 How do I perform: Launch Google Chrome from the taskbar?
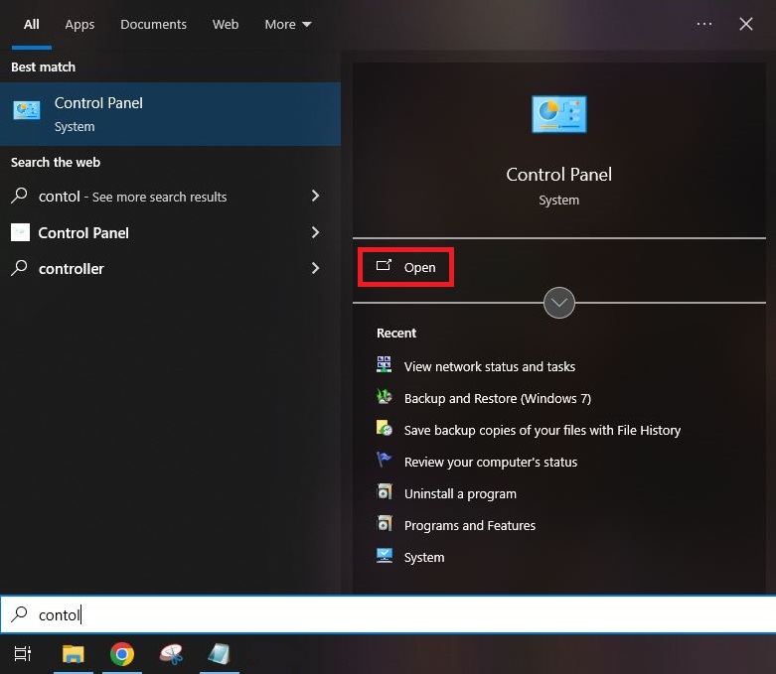tap(122, 654)
